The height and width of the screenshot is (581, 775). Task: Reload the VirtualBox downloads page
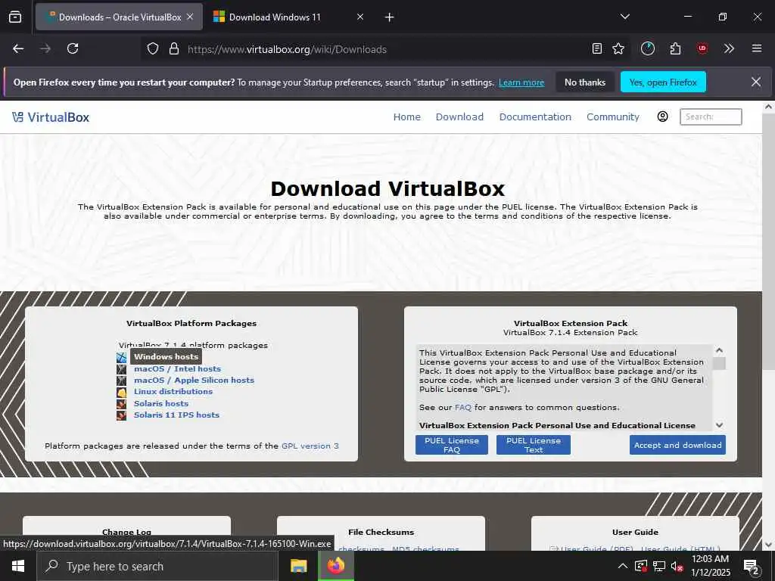click(73, 48)
